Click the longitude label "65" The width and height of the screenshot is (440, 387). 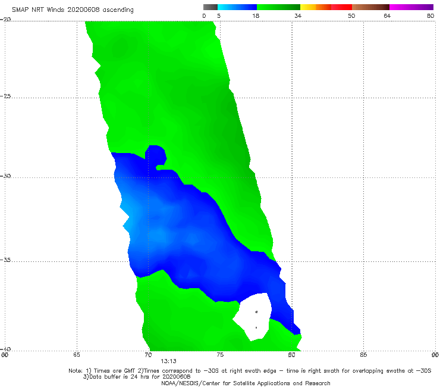pos(76,355)
